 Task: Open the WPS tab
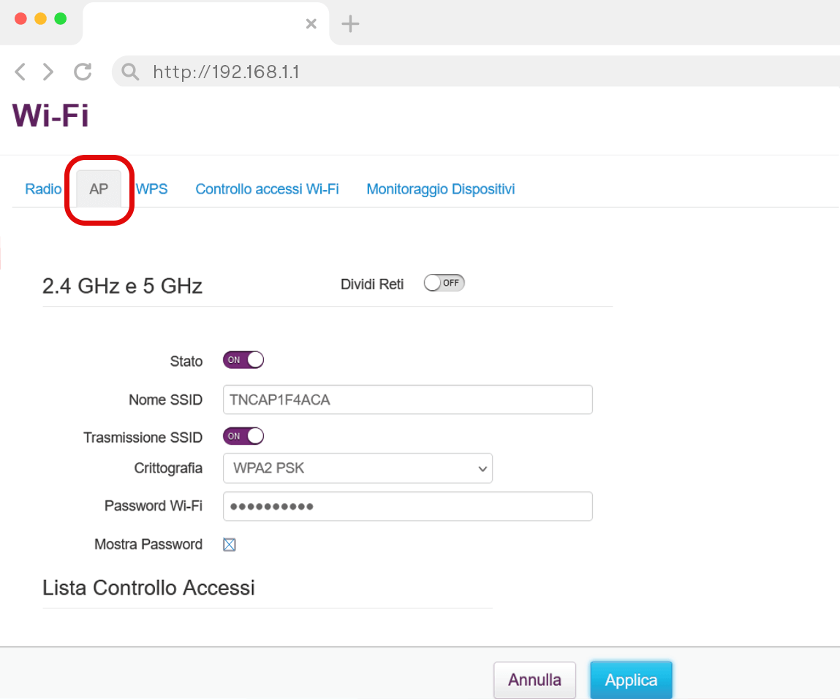[152, 189]
